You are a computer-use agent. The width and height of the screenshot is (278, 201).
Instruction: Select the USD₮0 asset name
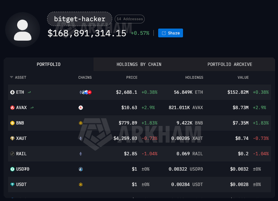(x=23, y=169)
